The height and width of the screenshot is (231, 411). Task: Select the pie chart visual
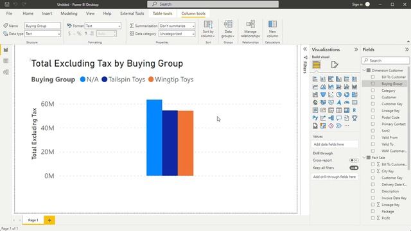[338, 94]
